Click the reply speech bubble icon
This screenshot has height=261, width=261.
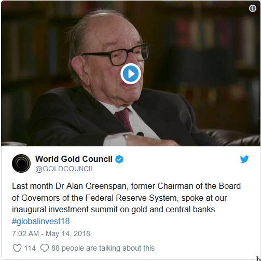coord(45,248)
